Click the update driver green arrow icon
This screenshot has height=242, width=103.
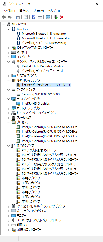(56, 17)
